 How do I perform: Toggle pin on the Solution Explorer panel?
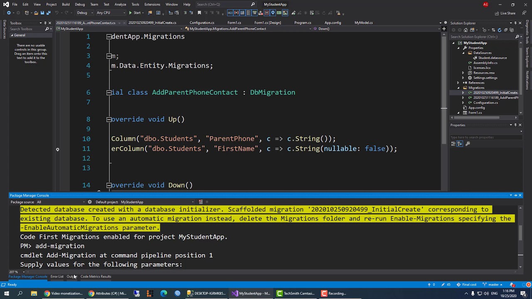[x=515, y=23]
